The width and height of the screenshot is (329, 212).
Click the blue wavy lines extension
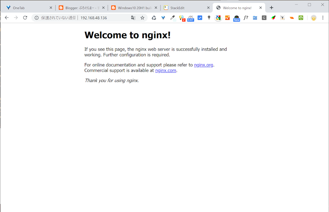pos(255,18)
